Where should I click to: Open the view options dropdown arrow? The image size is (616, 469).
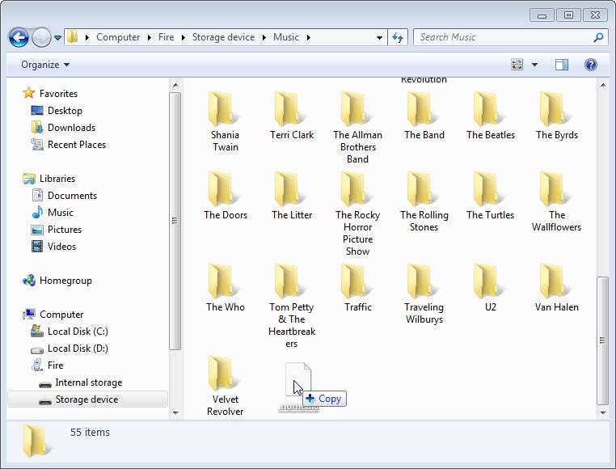[534, 65]
